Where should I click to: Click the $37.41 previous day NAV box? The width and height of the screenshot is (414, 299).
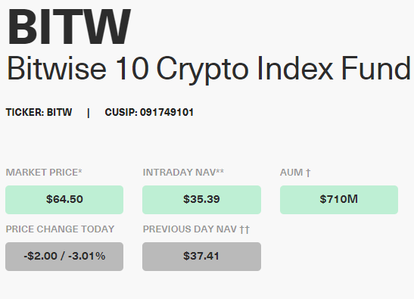pos(202,257)
